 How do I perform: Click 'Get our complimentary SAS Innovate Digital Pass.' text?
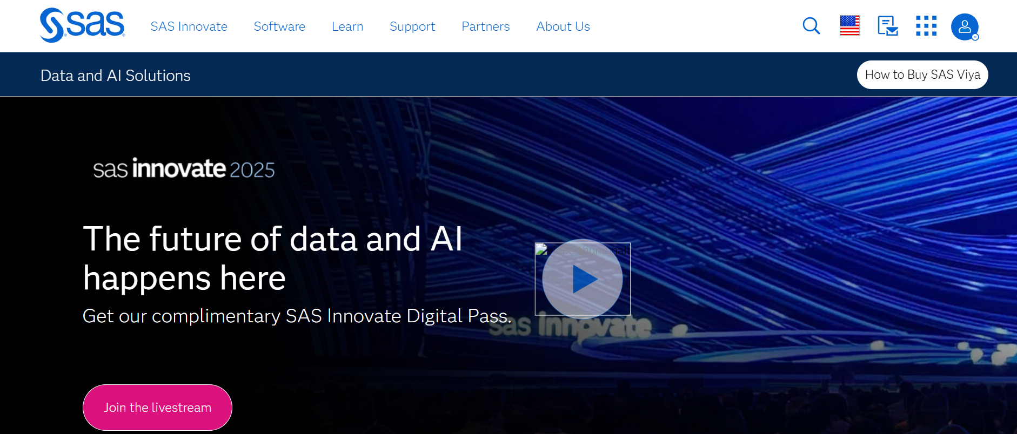coord(297,316)
